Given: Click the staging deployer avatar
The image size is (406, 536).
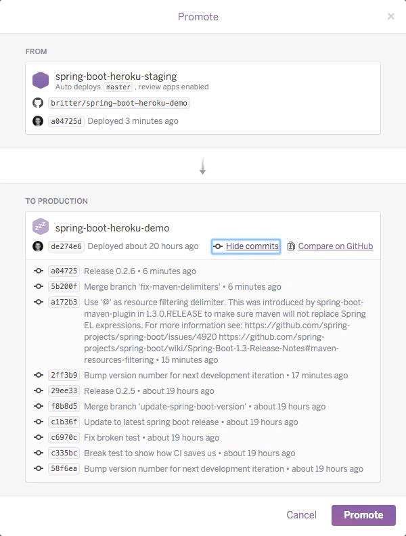Looking at the screenshot, I should click(x=38, y=121).
